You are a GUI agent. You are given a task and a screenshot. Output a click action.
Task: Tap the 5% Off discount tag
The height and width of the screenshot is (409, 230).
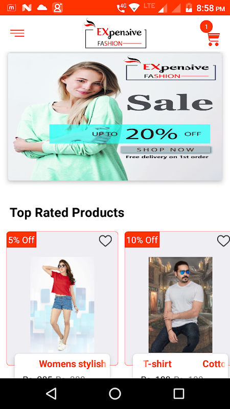click(21, 240)
